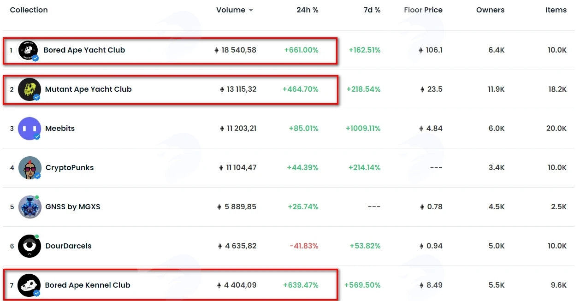
Task: Click the +85.01% 24h change
Action: point(304,129)
